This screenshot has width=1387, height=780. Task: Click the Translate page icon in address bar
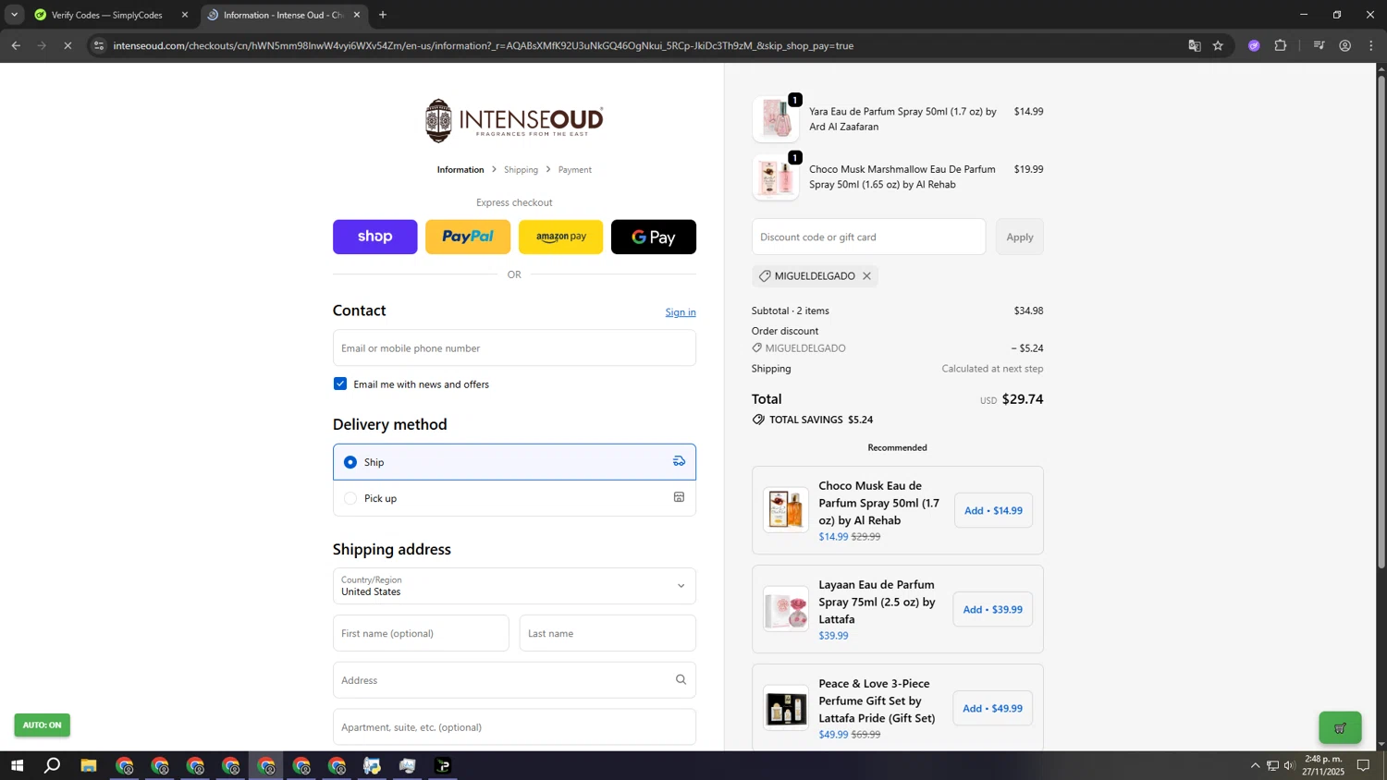pyautogui.click(x=1194, y=45)
